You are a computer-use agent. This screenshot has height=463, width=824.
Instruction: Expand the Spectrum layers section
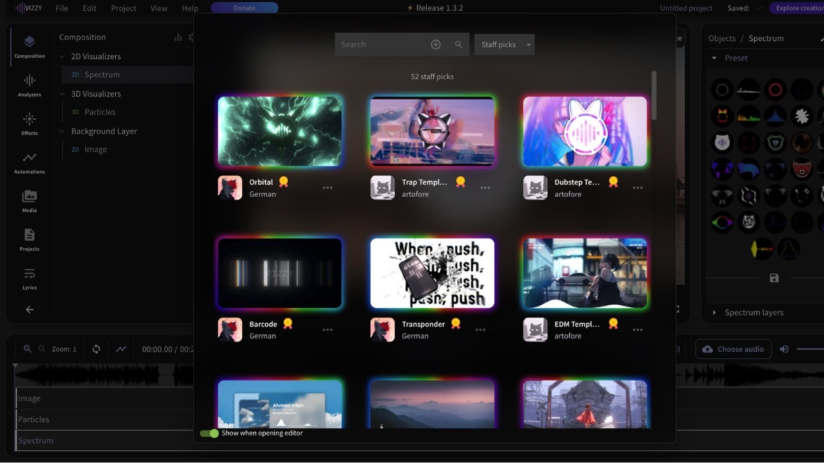pos(714,313)
